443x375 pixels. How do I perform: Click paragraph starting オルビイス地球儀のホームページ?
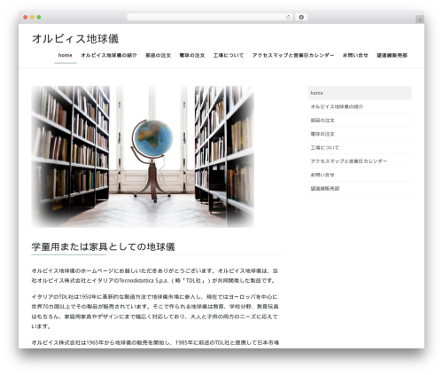click(x=155, y=276)
